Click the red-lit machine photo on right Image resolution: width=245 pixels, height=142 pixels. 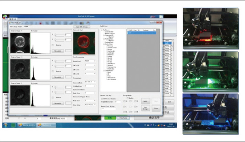[211, 28]
